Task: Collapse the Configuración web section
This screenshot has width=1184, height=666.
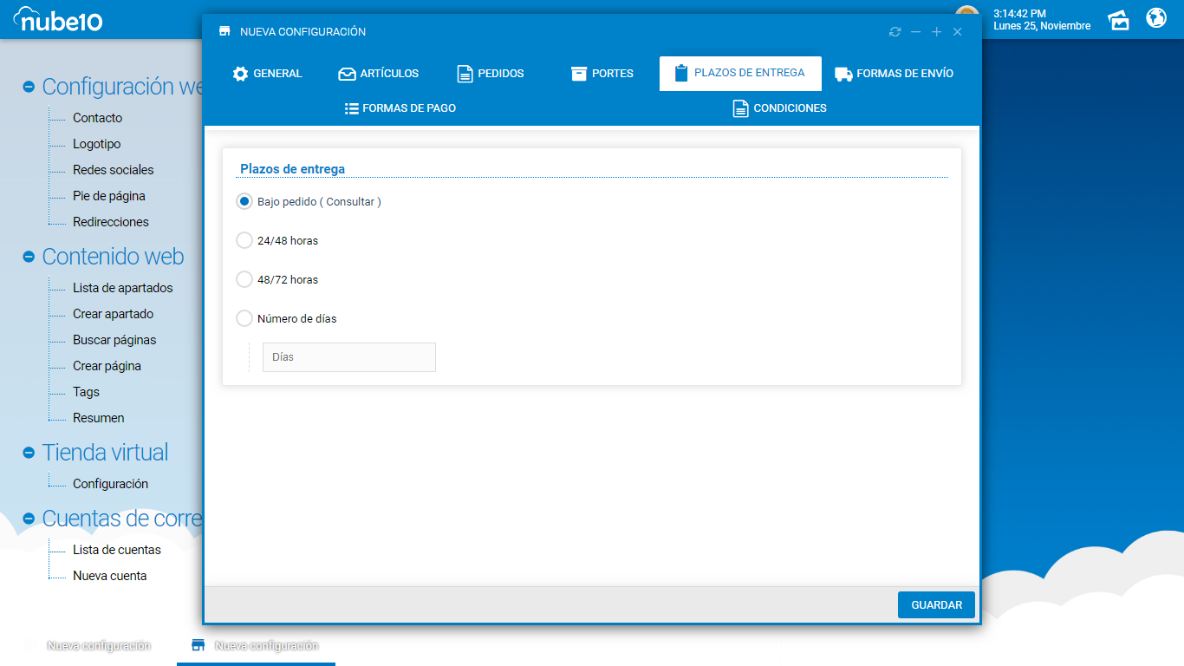Action: click(x=29, y=87)
